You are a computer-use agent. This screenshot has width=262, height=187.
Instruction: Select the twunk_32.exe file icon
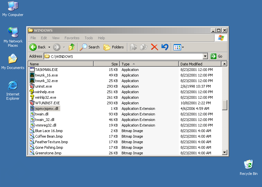32,81
